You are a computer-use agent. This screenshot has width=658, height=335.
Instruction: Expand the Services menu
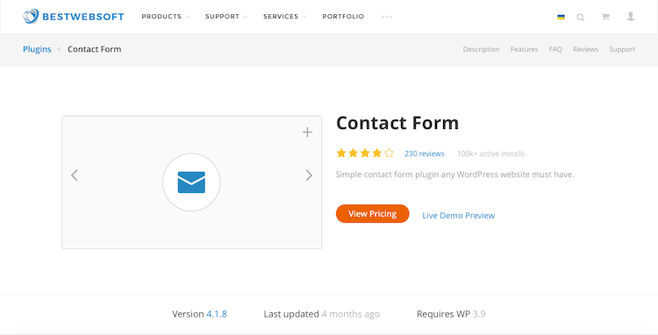(x=285, y=17)
